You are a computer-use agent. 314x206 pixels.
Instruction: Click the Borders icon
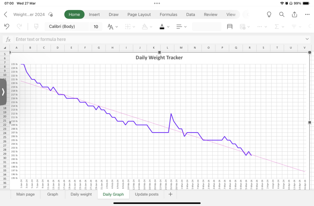pos(127,26)
